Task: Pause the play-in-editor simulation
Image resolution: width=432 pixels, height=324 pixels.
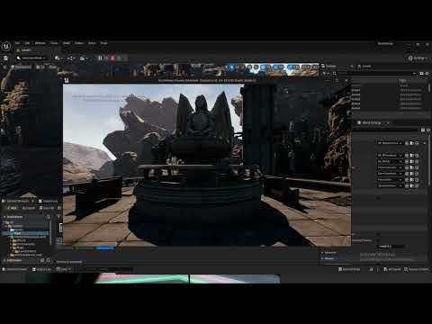Action: click(x=100, y=58)
